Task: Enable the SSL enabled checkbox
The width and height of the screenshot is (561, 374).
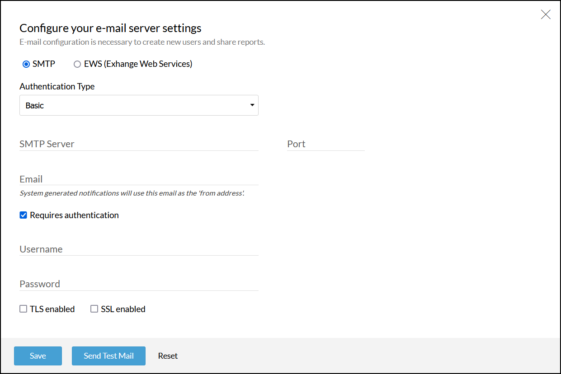Action: (94, 309)
